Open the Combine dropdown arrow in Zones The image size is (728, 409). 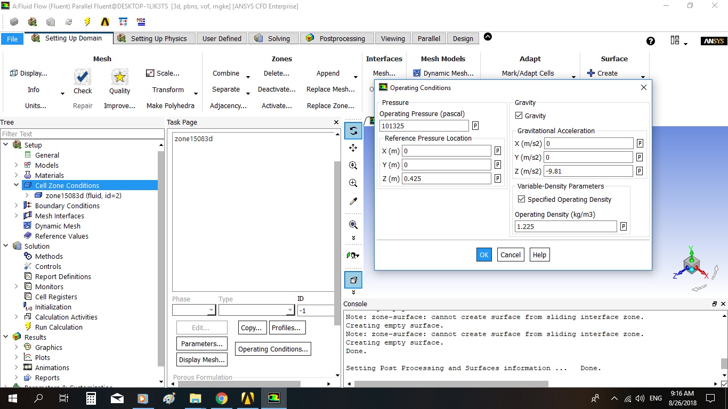click(x=248, y=77)
